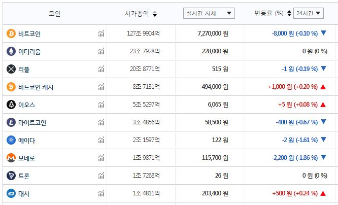Click the Tron coin logo icon
This screenshot has height=205, width=338.
tap(11, 176)
